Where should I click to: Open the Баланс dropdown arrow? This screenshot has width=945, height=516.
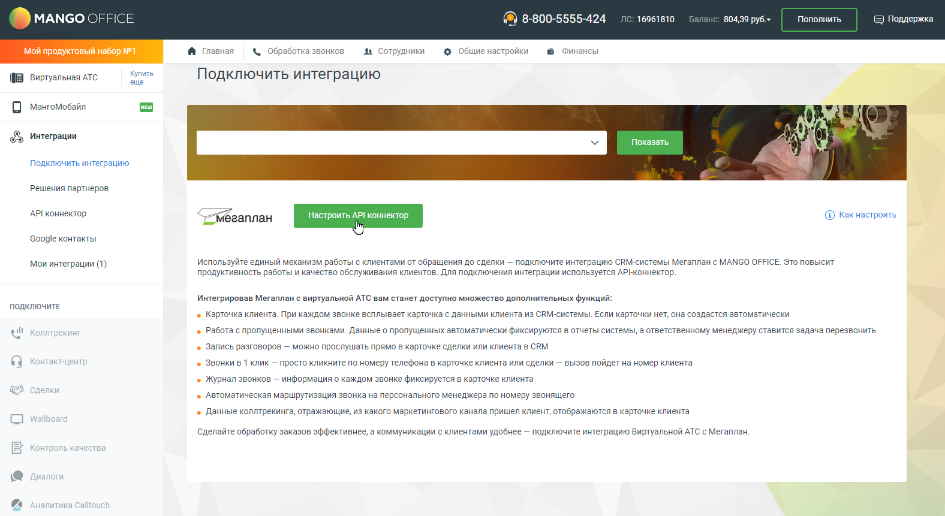769,20
